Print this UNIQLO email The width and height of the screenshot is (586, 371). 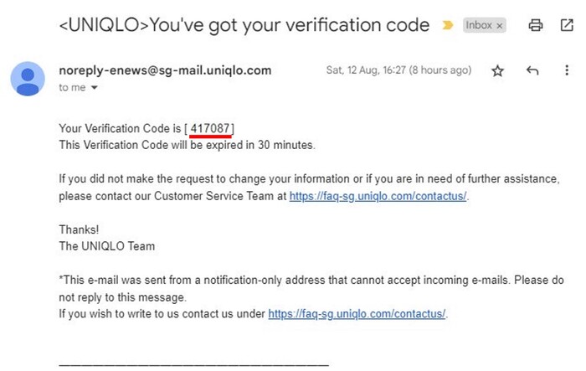(536, 26)
